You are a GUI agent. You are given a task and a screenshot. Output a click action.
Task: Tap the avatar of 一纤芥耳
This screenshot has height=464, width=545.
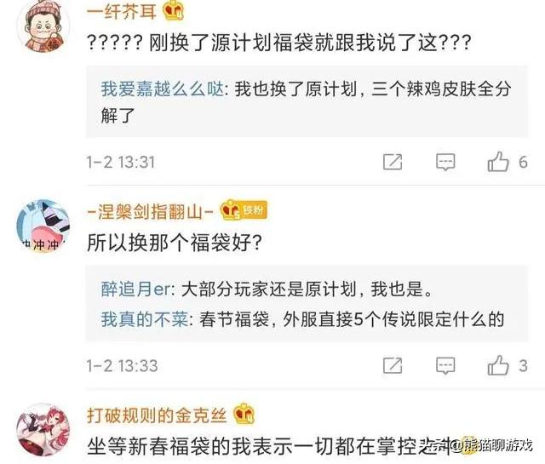(43, 25)
